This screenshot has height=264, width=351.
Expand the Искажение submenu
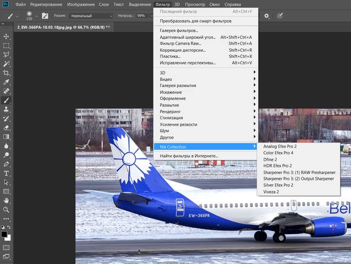[x=206, y=92]
